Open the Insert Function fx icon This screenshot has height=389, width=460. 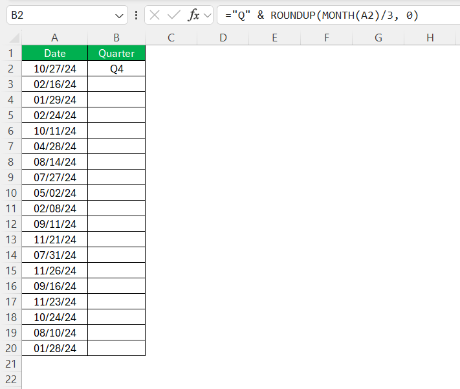(193, 15)
